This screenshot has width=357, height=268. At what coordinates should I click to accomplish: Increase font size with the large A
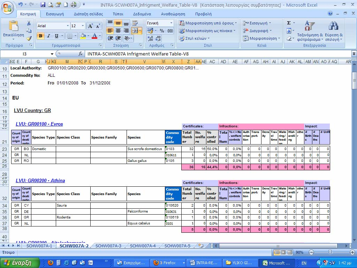[90, 26]
